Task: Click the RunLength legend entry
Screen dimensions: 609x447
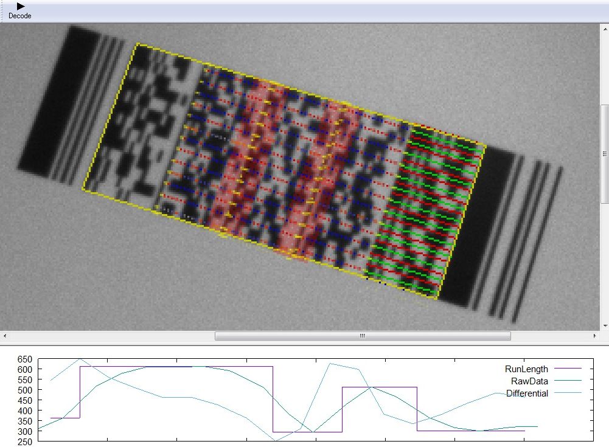Action: pyautogui.click(x=526, y=369)
